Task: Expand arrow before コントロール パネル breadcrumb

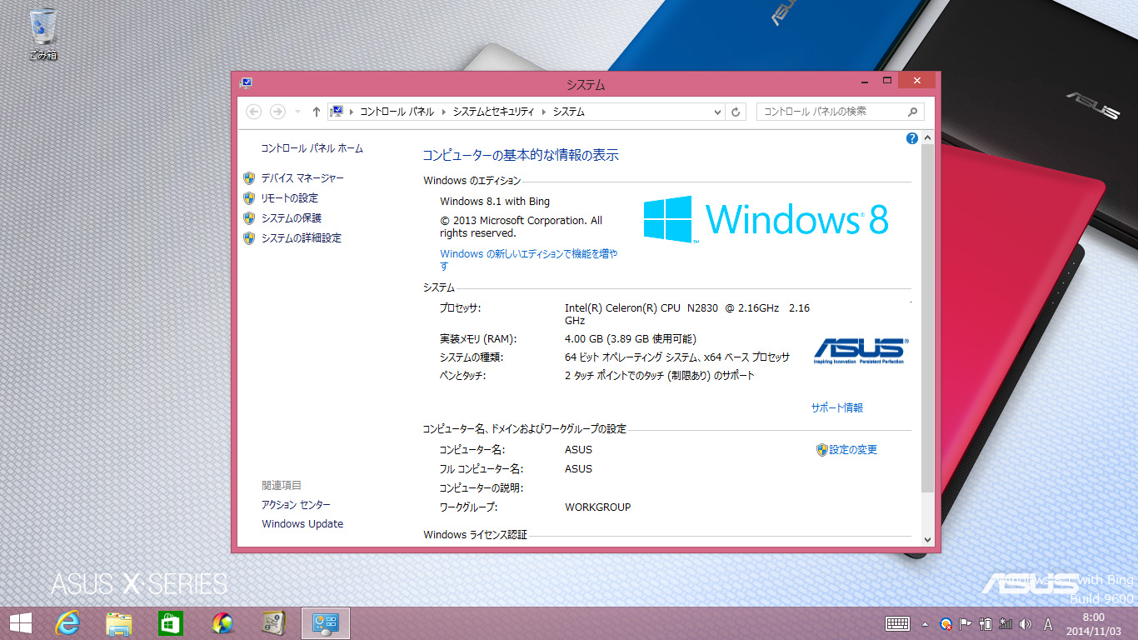Action: (x=352, y=112)
